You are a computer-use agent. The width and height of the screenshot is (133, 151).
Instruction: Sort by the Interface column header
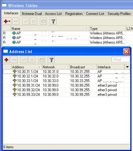click(x=111, y=67)
